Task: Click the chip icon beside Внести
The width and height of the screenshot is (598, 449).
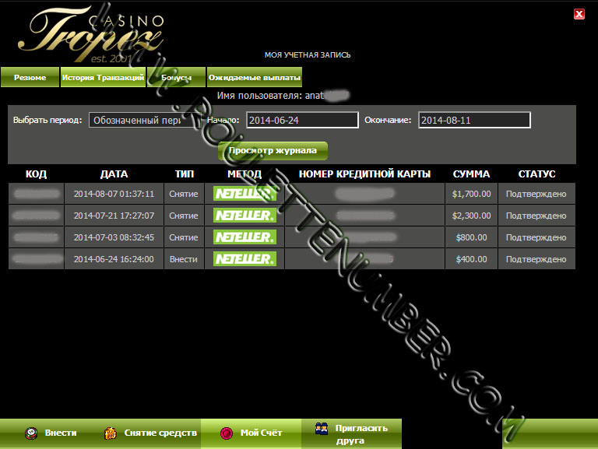Action: tap(31, 433)
